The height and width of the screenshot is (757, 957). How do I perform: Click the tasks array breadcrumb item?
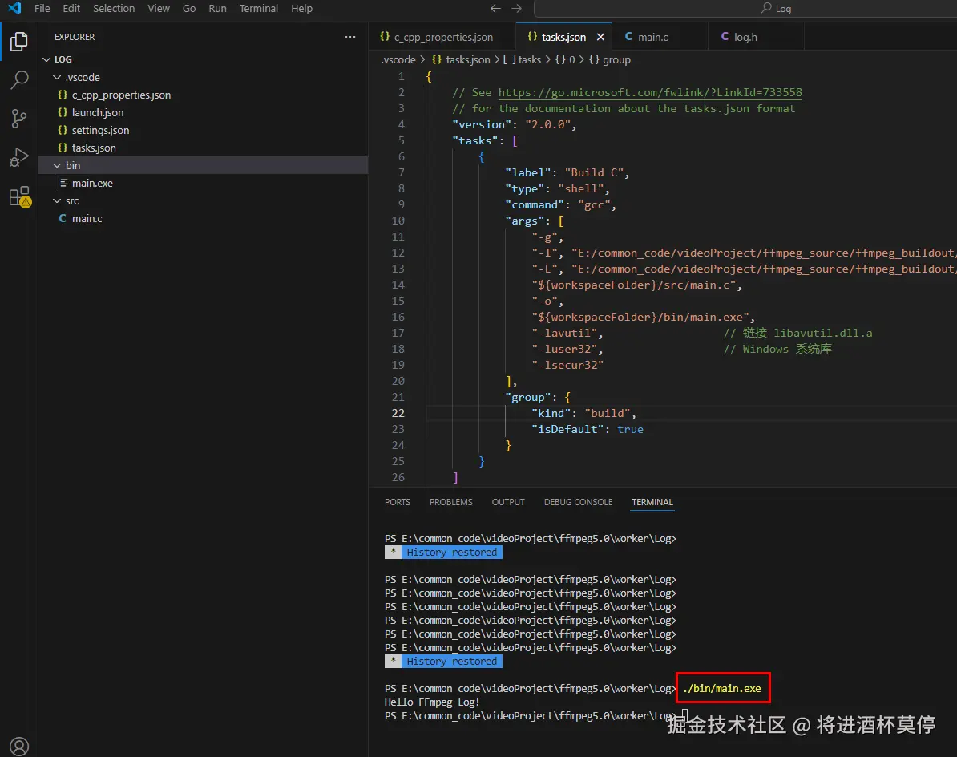coord(523,60)
